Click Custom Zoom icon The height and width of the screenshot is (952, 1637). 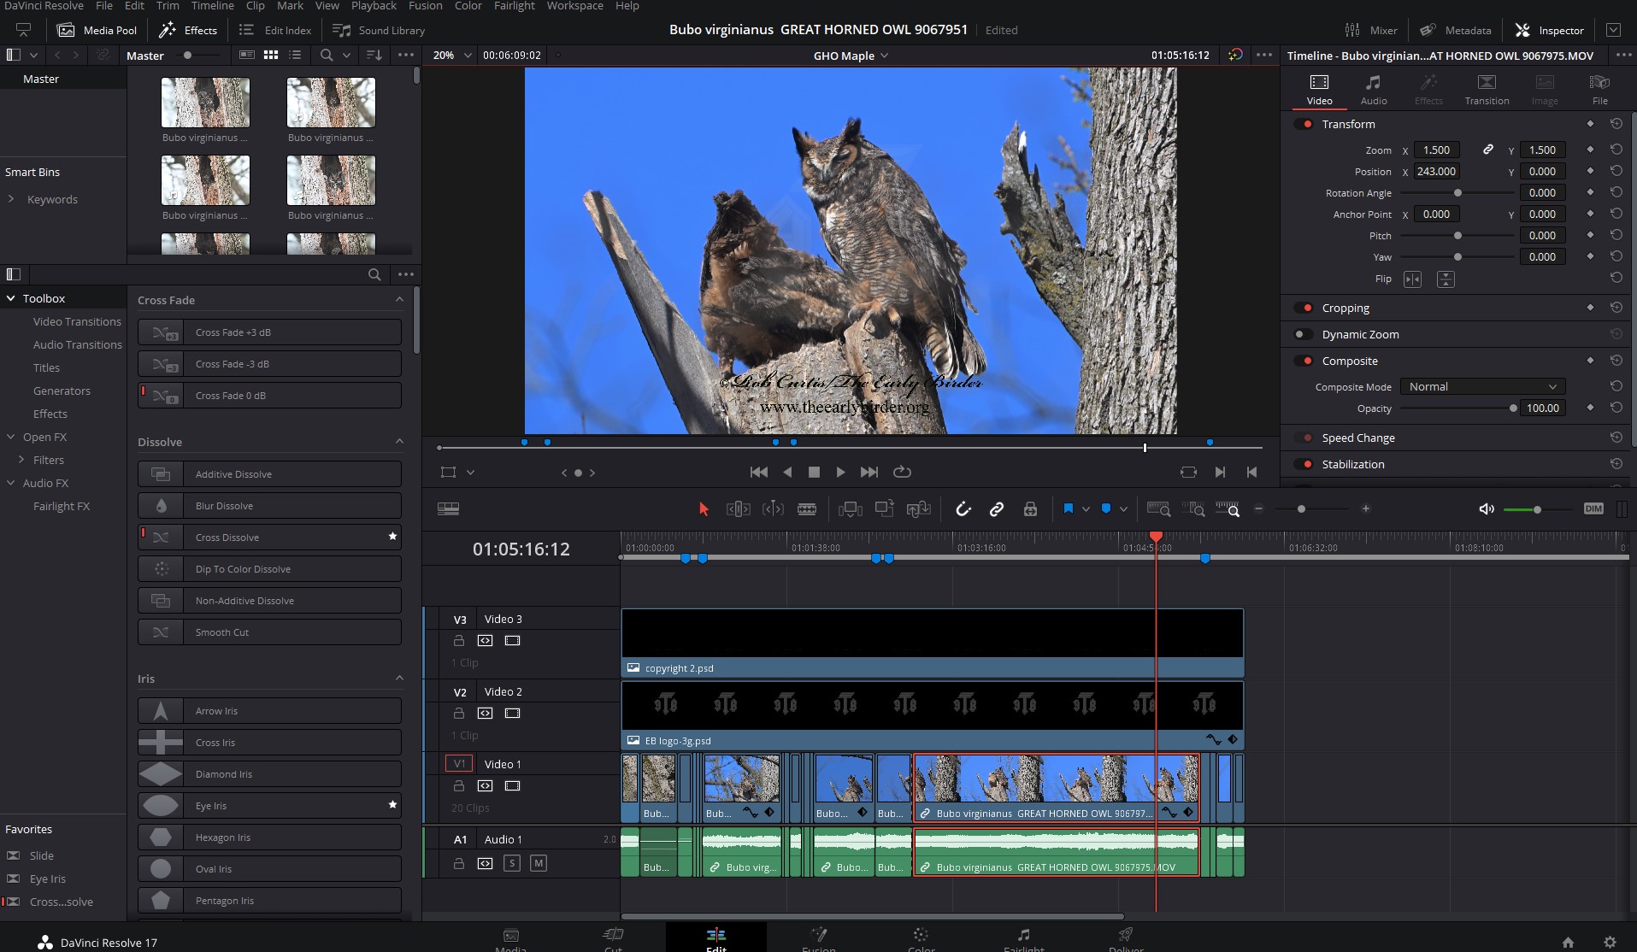(1228, 509)
